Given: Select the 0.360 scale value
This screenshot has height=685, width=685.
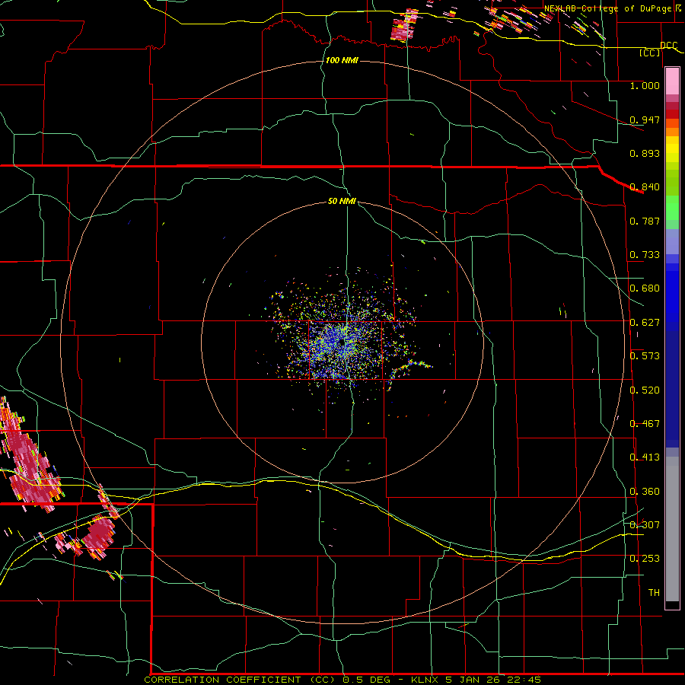Looking at the screenshot, I should (645, 492).
